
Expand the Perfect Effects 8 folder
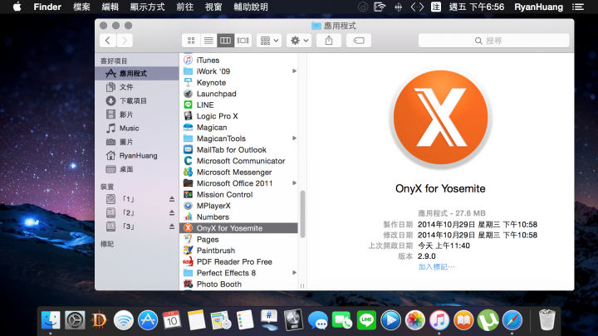pos(294,273)
